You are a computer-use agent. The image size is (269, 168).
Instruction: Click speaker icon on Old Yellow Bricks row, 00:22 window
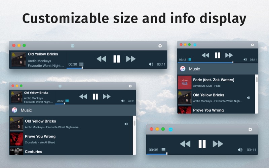pos(126,124)
